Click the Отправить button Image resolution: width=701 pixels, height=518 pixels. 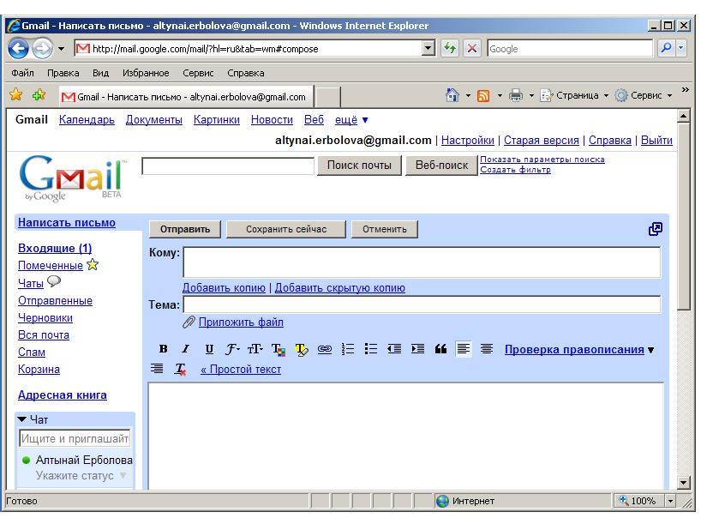click(x=184, y=229)
